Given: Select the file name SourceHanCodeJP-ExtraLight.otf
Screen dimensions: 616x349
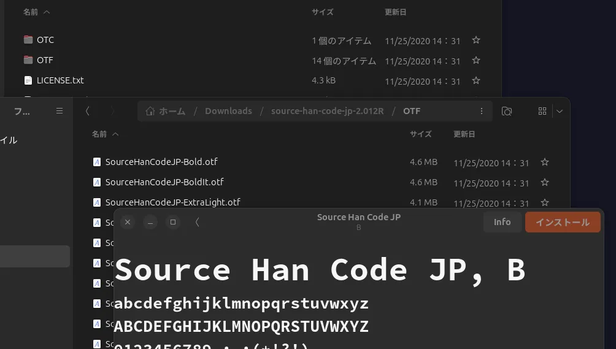Looking at the screenshot, I should click(173, 202).
